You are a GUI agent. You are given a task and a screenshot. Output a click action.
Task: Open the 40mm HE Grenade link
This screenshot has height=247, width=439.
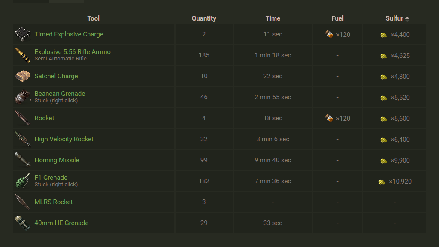pos(61,223)
